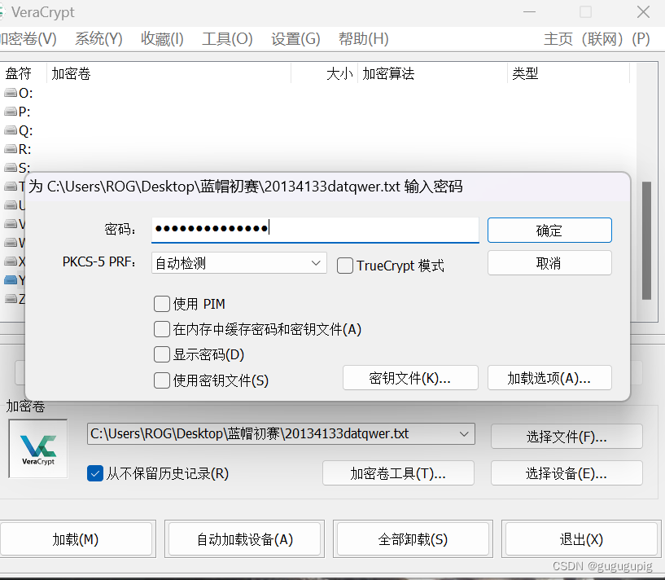Open the Help (H) menu
665x580 pixels.
pyautogui.click(x=364, y=39)
